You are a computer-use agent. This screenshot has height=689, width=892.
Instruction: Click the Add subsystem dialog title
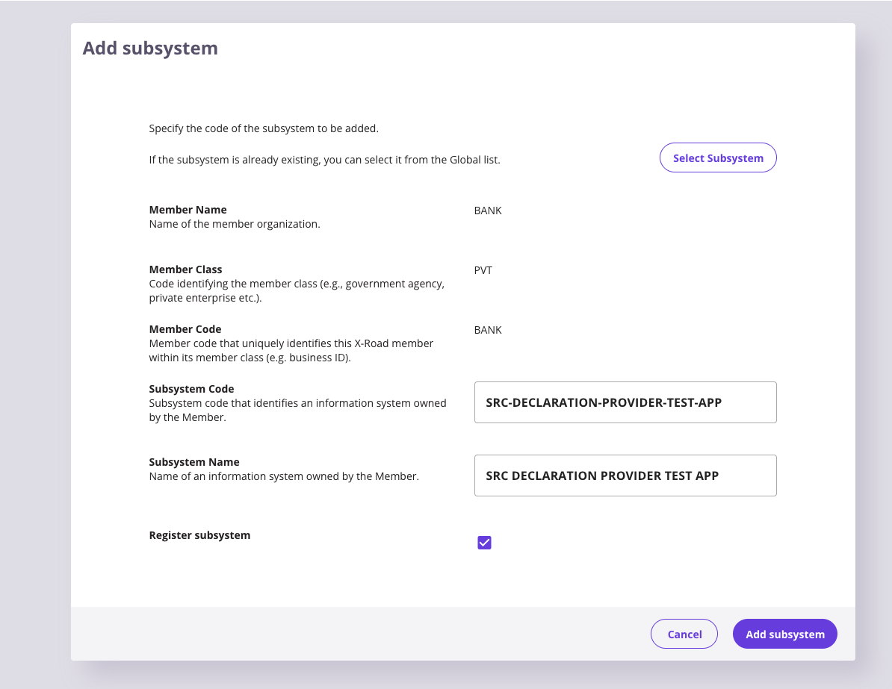pos(150,48)
